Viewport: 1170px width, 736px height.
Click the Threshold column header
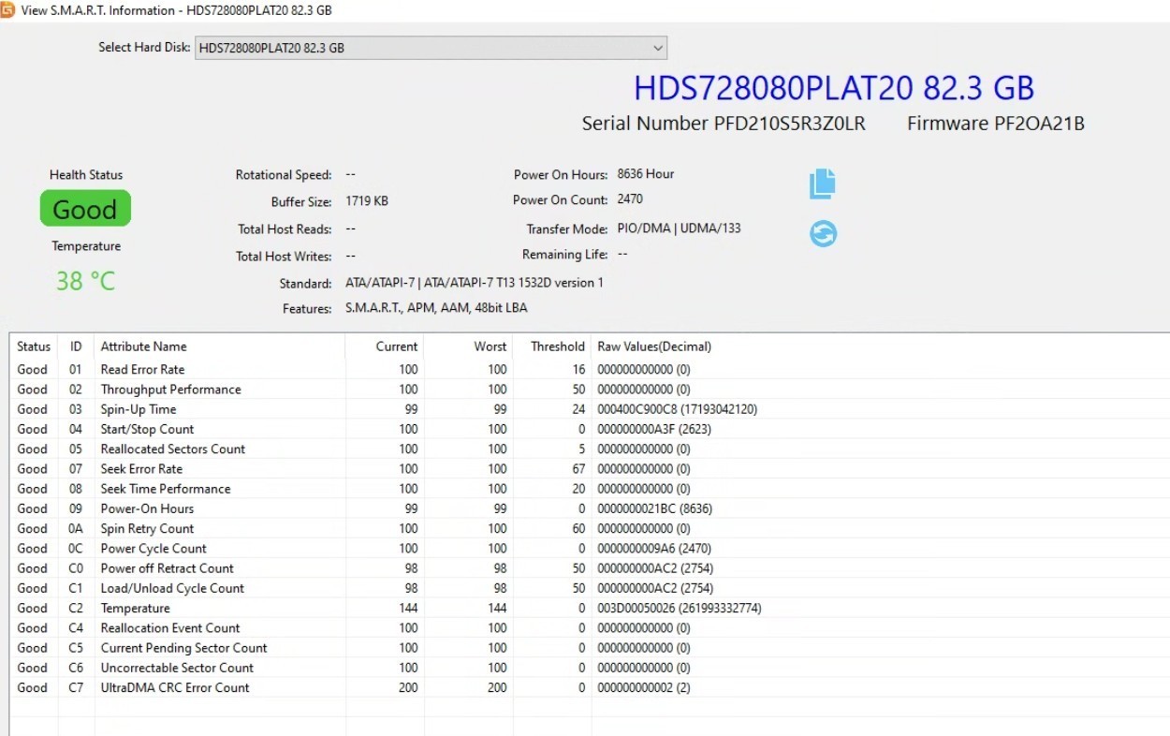[x=552, y=346]
